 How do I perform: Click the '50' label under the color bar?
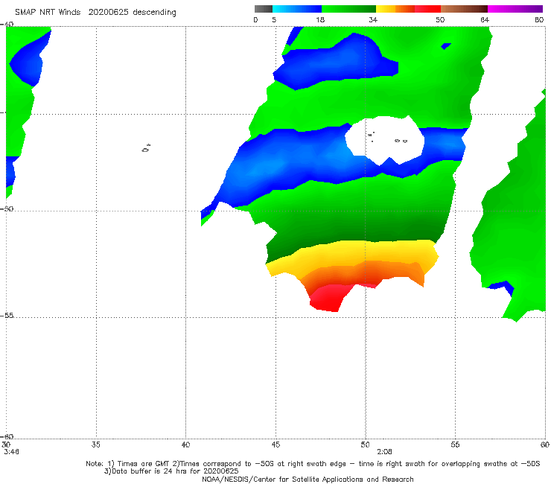[440, 20]
